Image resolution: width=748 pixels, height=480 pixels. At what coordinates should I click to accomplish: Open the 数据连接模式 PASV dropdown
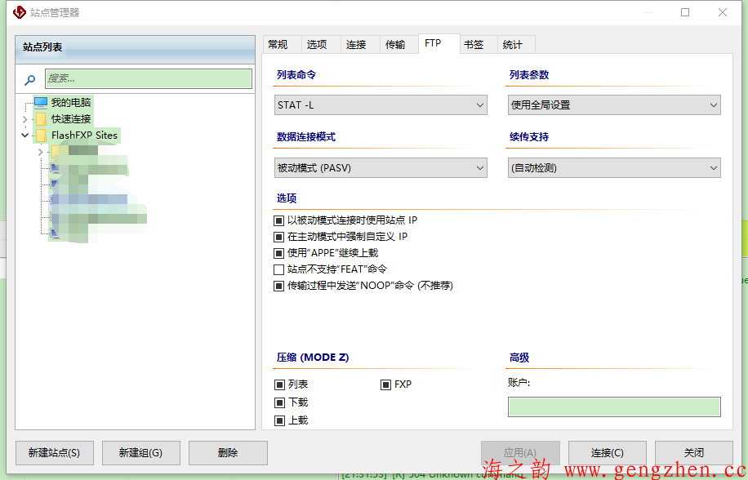coord(381,168)
